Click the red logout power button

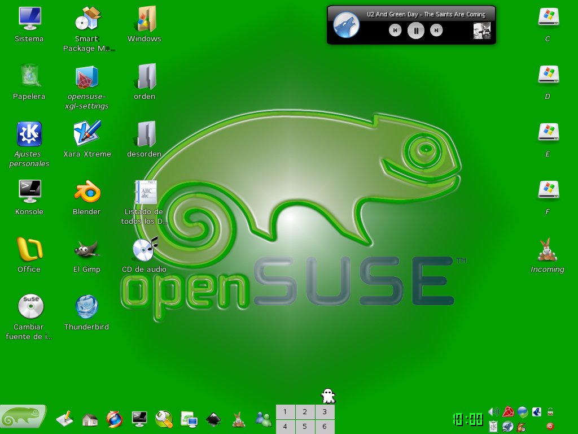[x=550, y=426]
